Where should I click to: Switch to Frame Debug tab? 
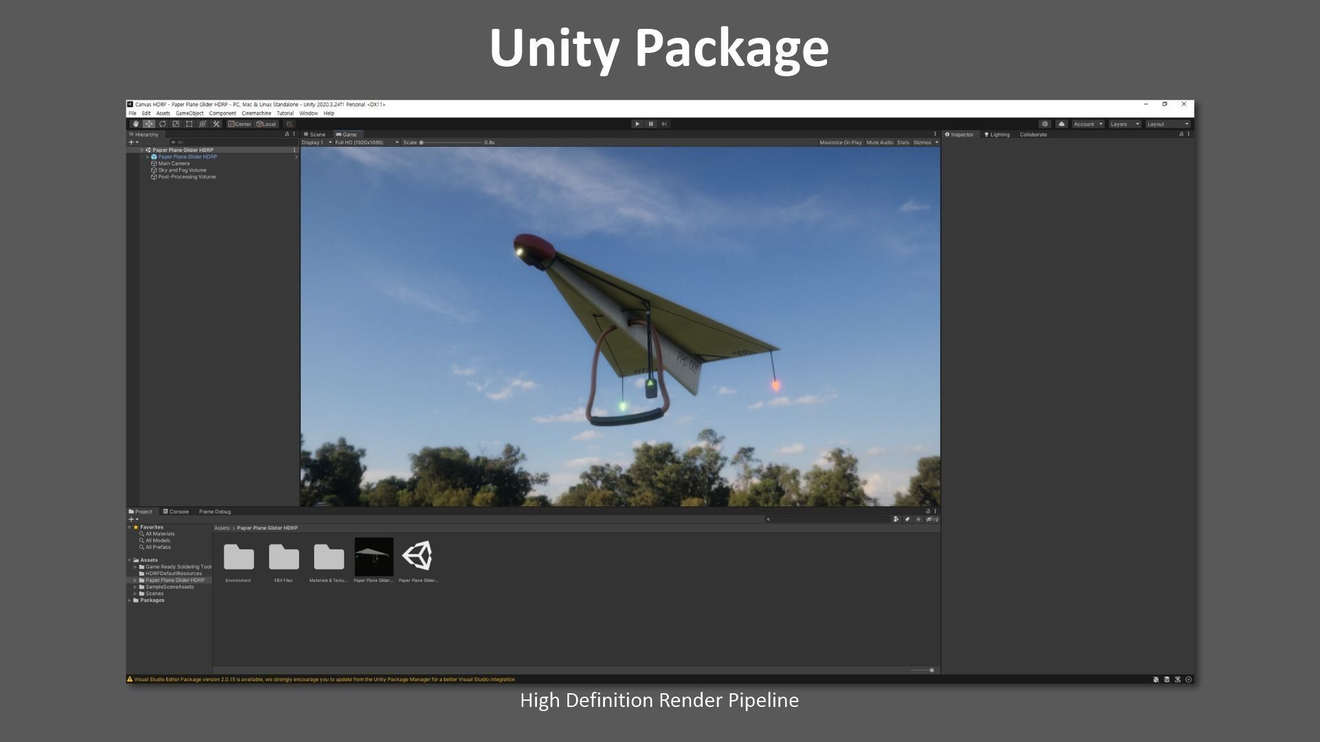[x=215, y=512]
